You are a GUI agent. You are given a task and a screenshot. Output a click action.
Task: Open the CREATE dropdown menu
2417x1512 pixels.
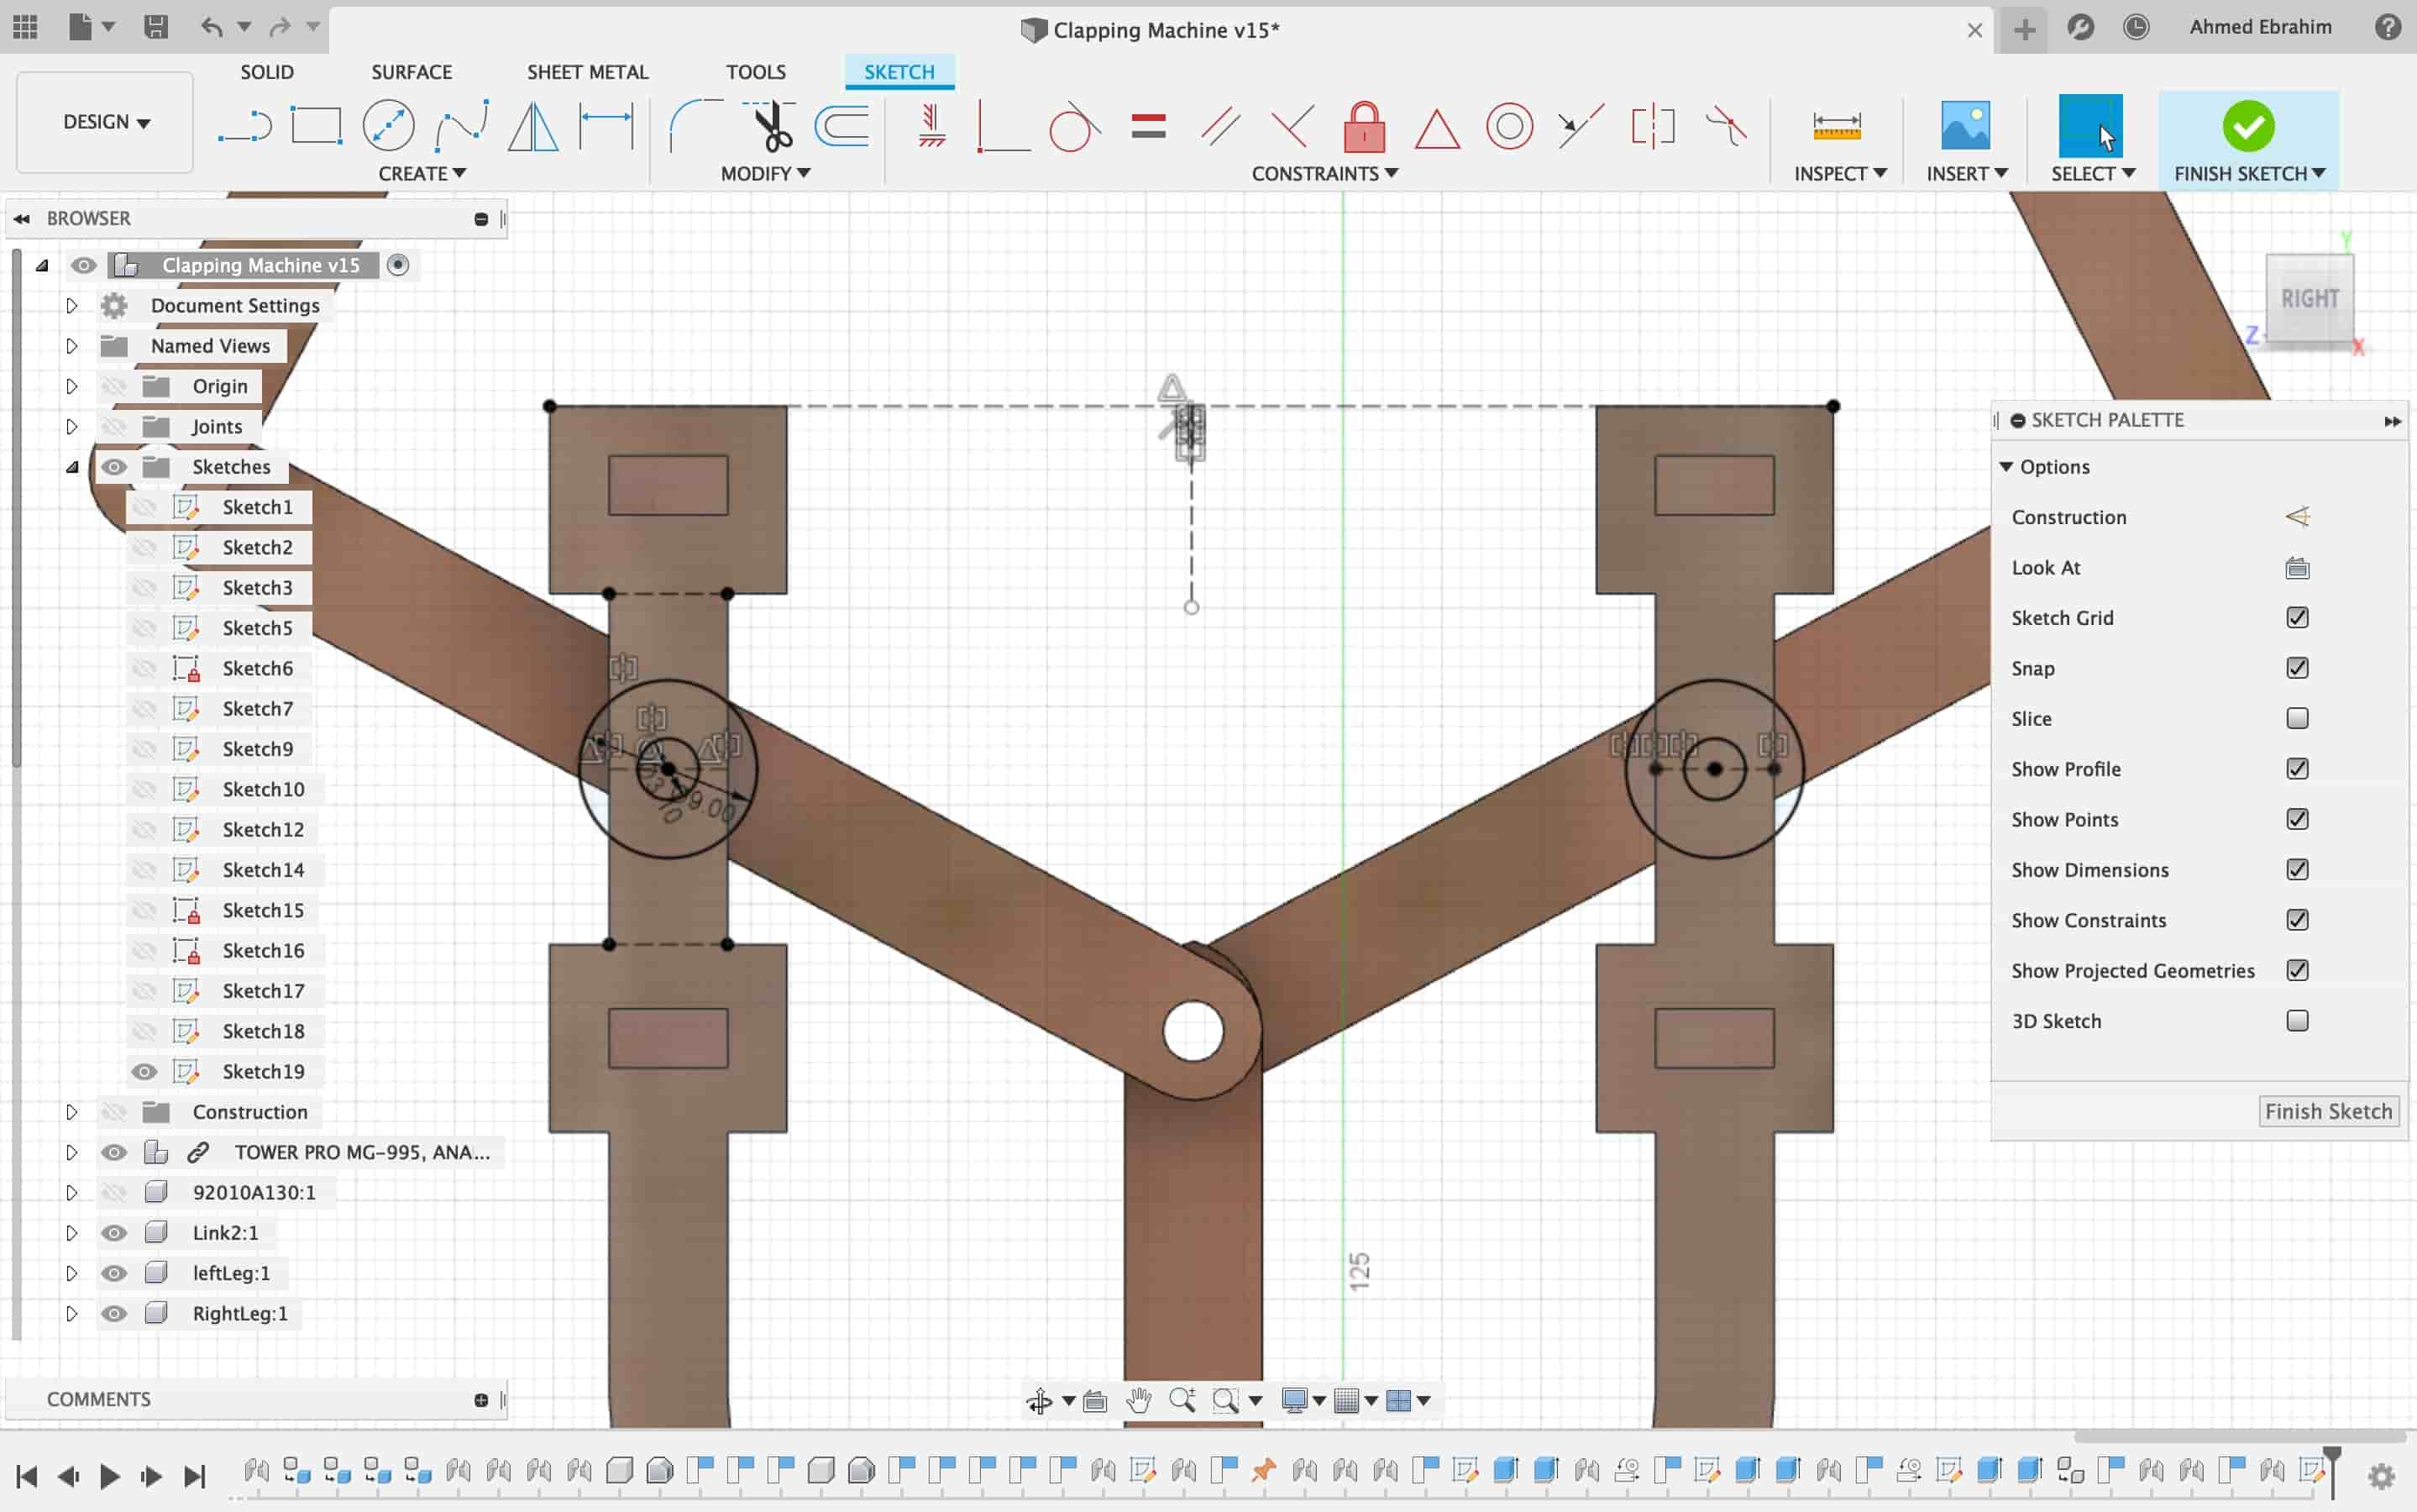click(x=422, y=173)
